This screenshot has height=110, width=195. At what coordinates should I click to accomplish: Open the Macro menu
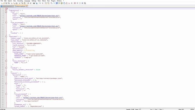click(44, 1)
